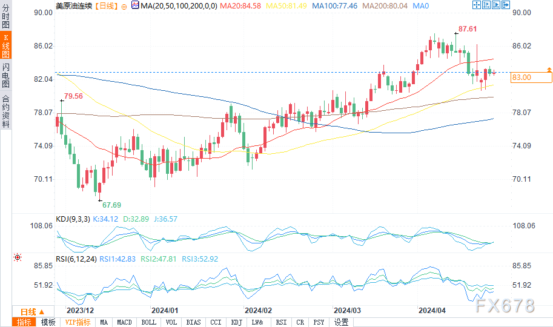This screenshot has width=553, height=327.
Task: Click the 83.00 current price tag
Action: [x=531, y=78]
